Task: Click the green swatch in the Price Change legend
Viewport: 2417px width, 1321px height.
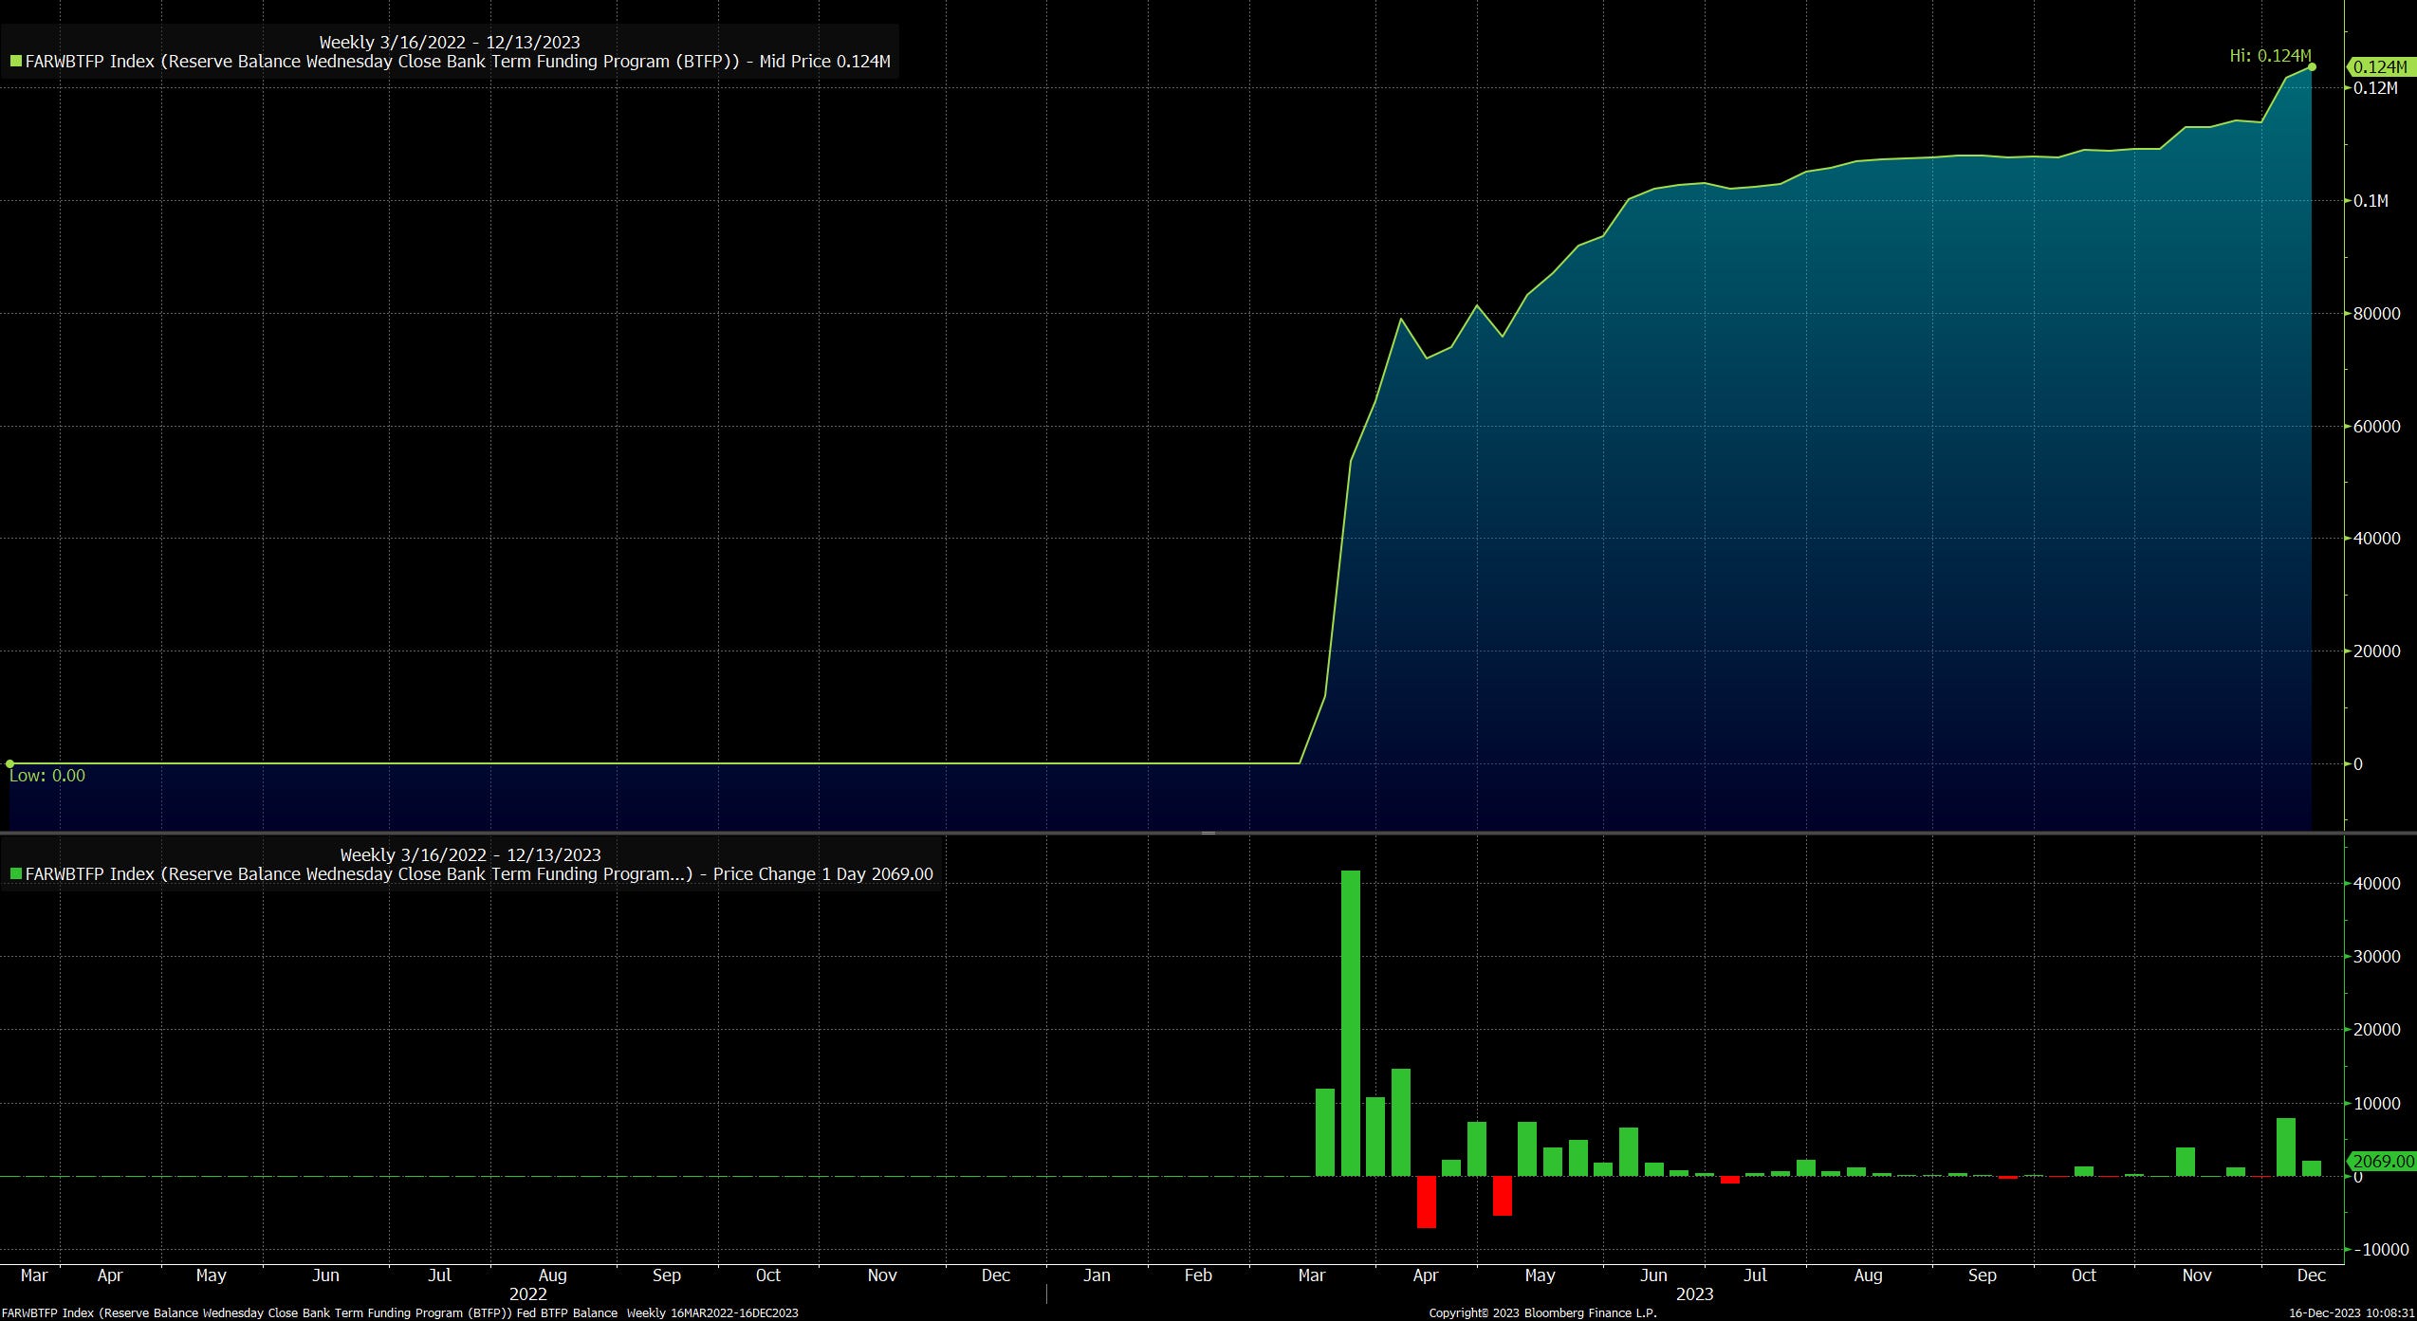Action: tap(15, 874)
